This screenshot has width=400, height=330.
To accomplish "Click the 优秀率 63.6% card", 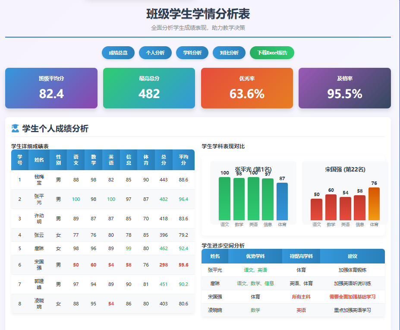I will coord(246,88).
